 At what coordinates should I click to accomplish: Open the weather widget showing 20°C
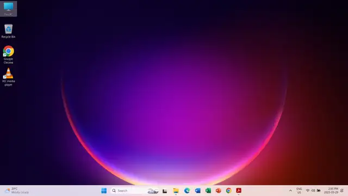tap(17, 191)
